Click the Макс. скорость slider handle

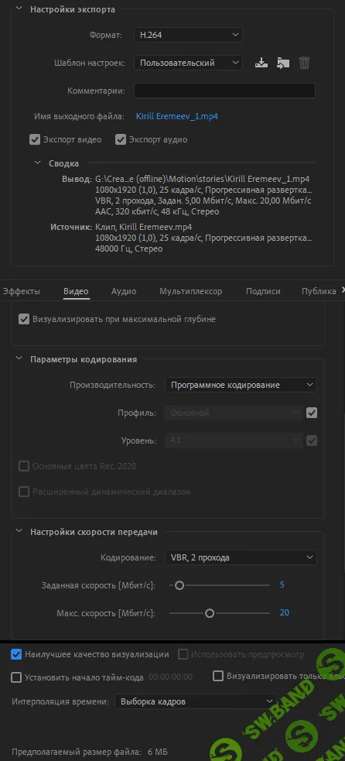click(210, 613)
